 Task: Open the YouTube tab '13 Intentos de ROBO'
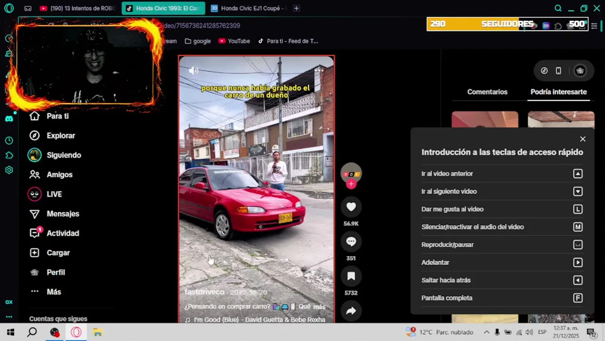(78, 8)
